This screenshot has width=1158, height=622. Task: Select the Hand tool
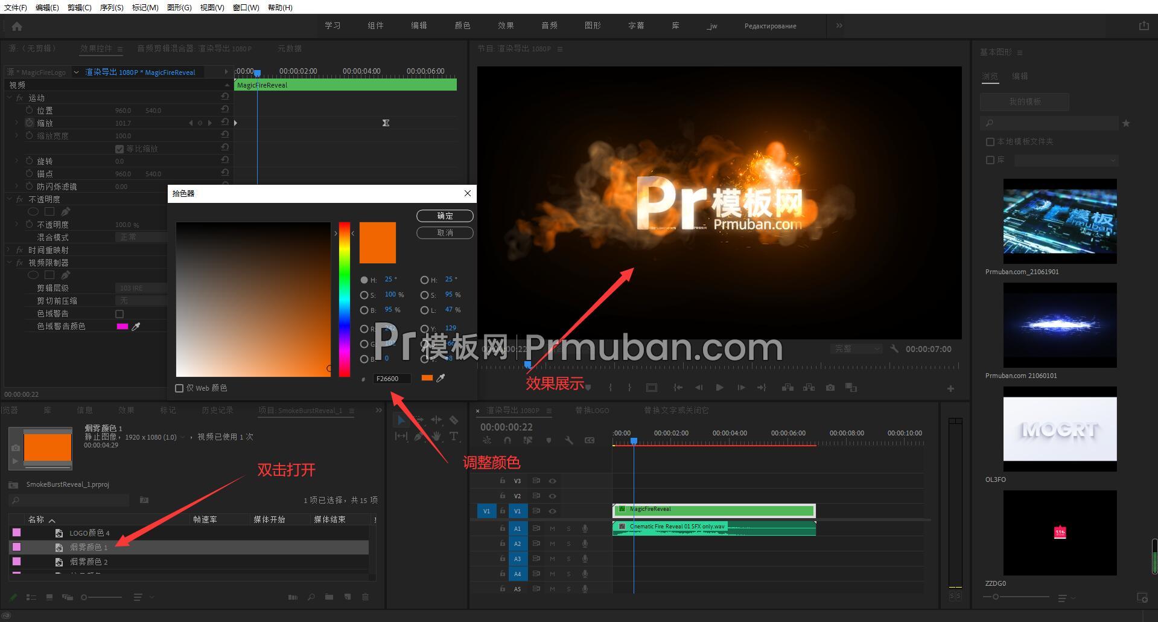436,436
